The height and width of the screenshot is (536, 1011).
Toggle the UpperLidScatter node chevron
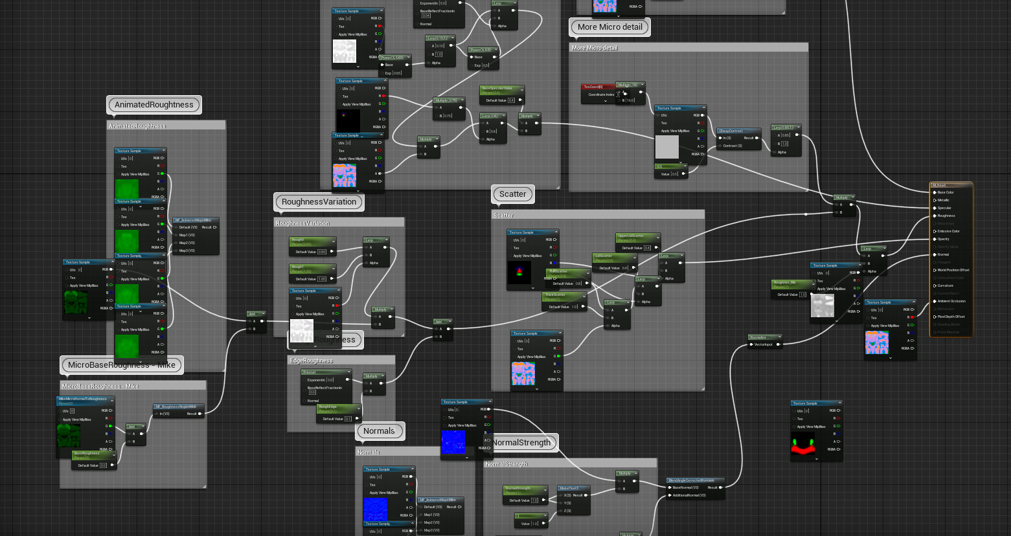(657, 237)
